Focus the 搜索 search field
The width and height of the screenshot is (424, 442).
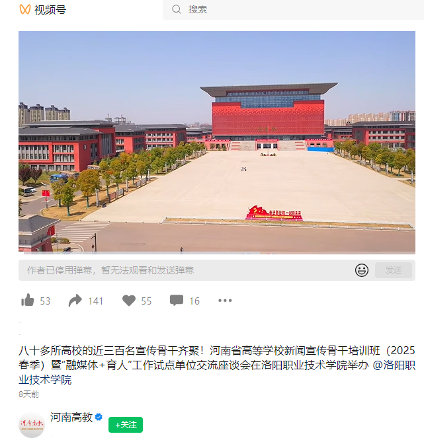[293, 10]
